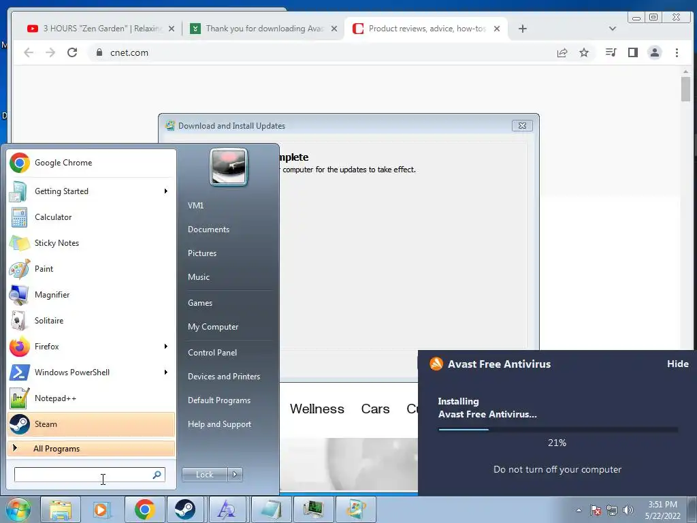The image size is (697, 523).
Task: Open the network tray icon
Action: (x=612, y=510)
